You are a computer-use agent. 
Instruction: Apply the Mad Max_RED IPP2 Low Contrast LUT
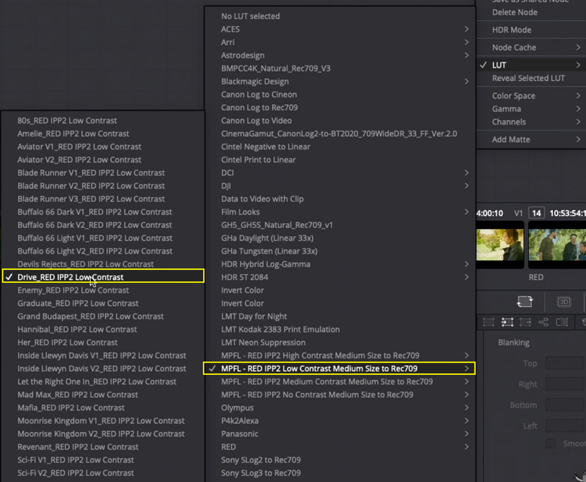point(103,395)
